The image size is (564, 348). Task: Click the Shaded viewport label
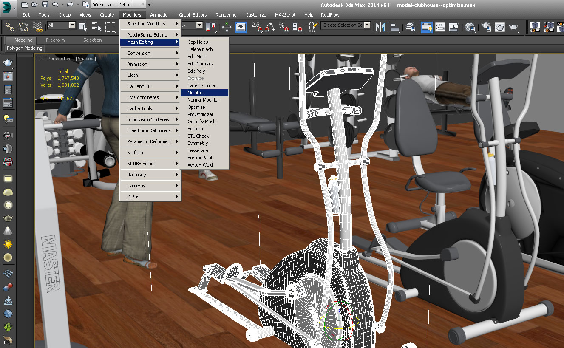pyautogui.click(x=86, y=59)
